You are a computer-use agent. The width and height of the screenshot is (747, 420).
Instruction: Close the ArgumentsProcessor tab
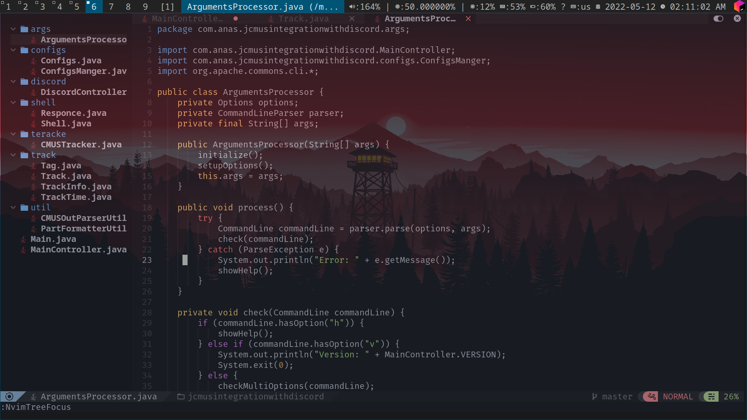point(467,18)
